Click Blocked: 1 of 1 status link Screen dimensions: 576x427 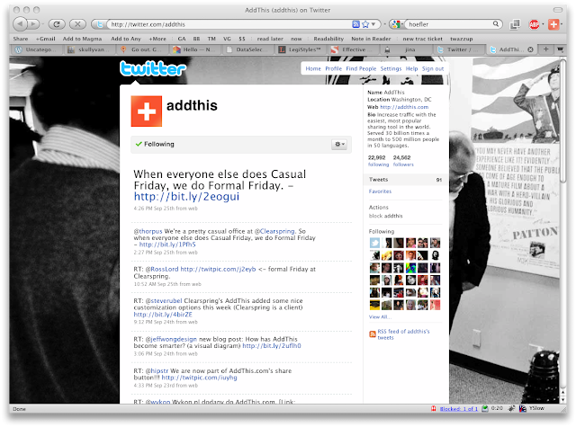point(459,409)
